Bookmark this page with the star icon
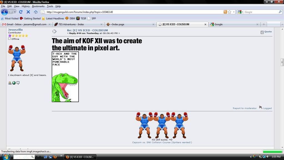 point(230,12)
